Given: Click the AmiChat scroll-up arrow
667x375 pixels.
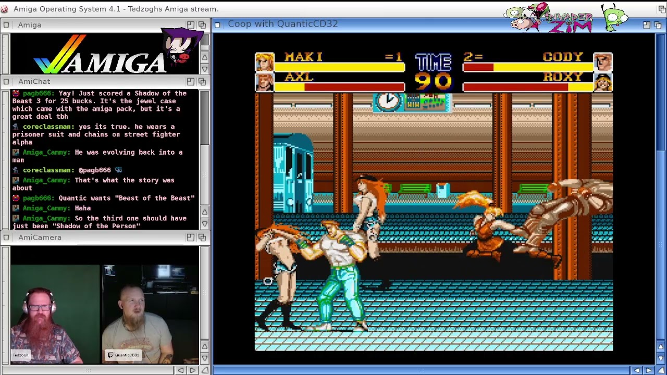Looking at the screenshot, I should 205,213.
